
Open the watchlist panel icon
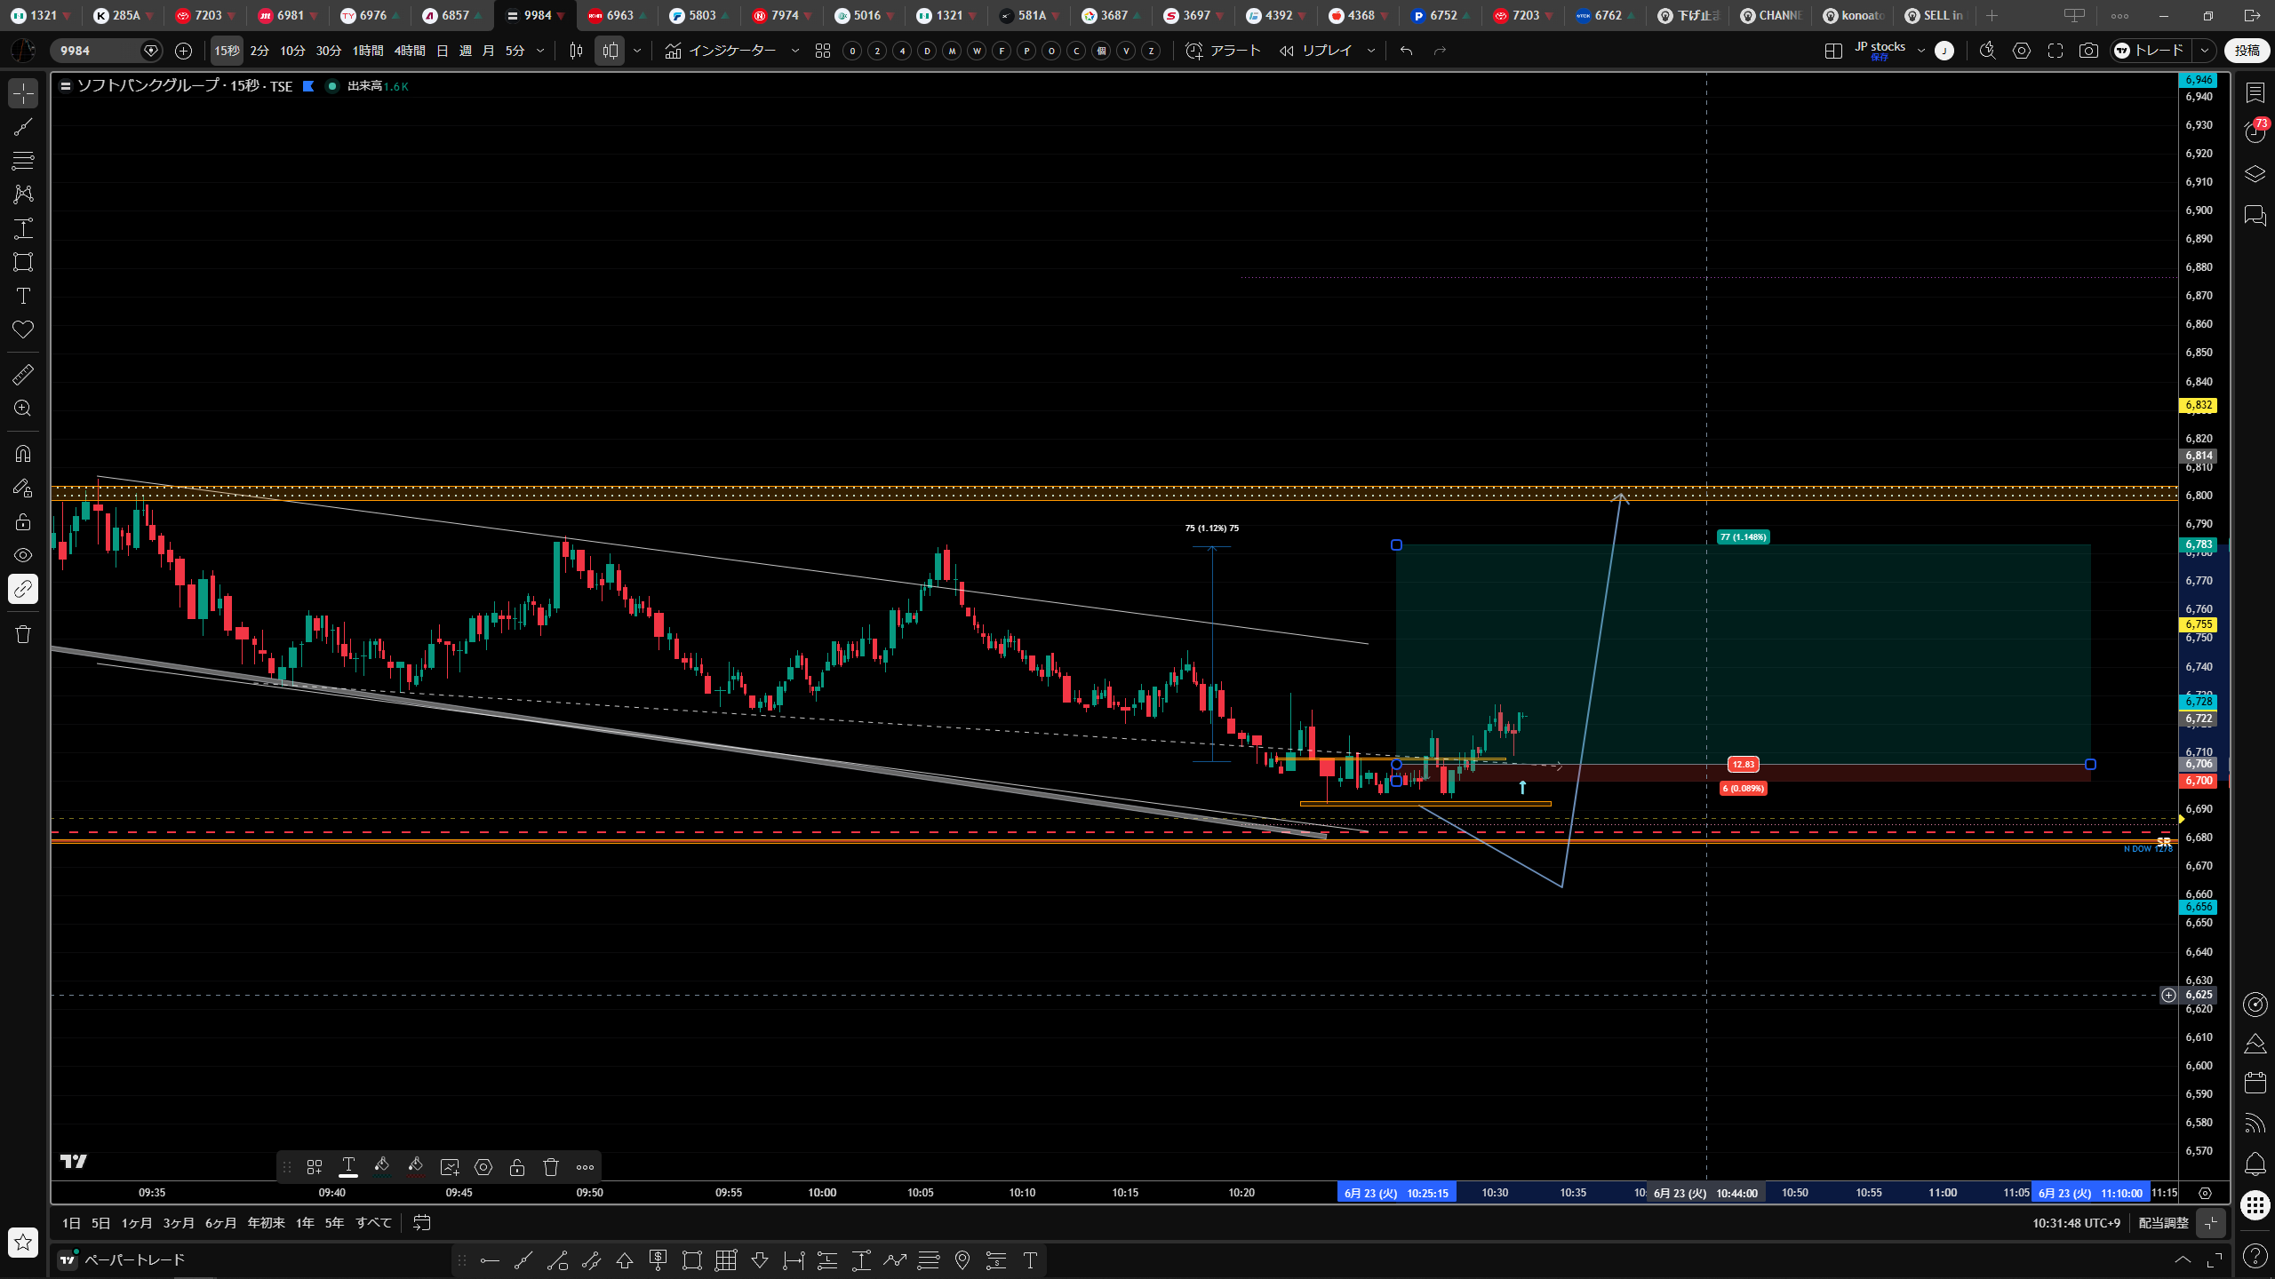tap(2255, 93)
